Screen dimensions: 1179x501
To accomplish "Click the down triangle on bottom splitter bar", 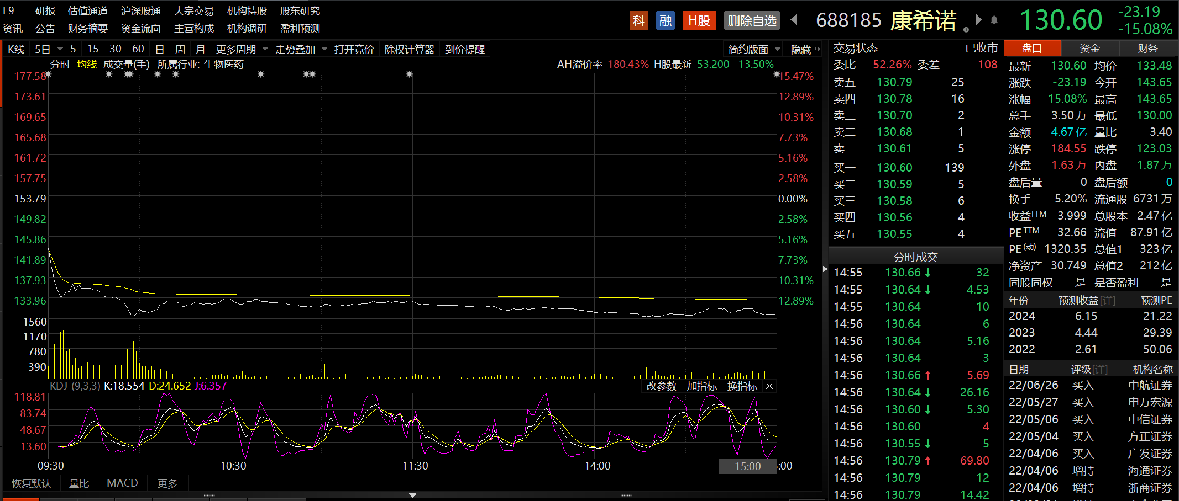I will tap(412, 495).
